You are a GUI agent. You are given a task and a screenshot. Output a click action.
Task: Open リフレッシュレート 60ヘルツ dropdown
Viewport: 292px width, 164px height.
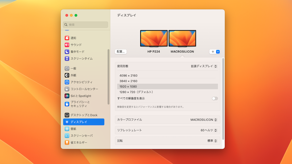pos(209,130)
